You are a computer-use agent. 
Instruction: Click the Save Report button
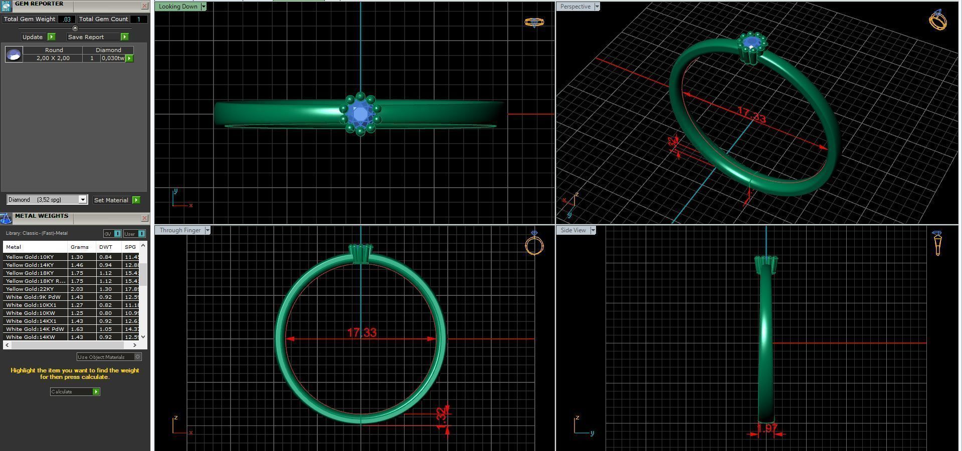[x=93, y=37]
